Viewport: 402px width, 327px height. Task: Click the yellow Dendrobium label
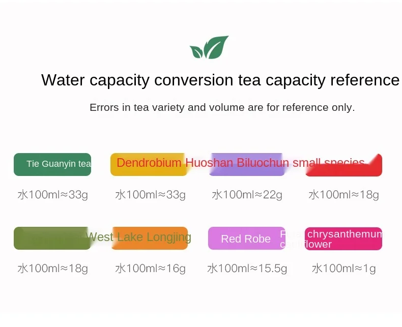[x=149, y=165]
